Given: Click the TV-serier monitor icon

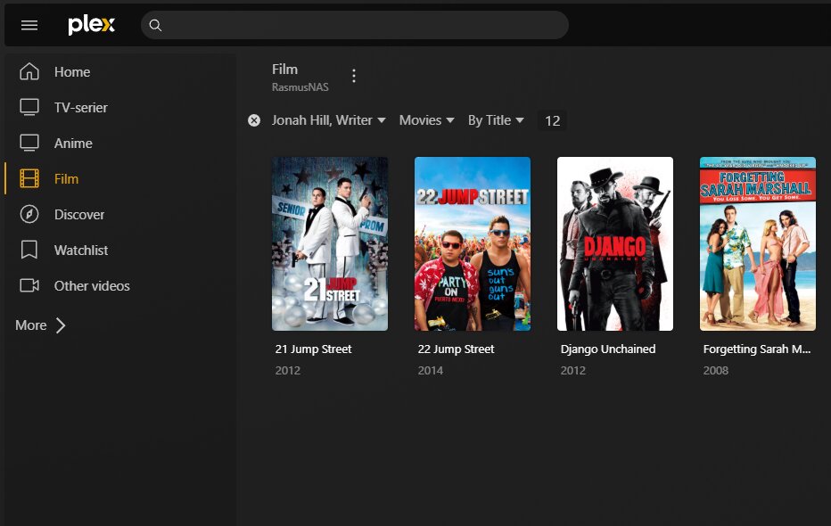Looking at the screenshot, I should pyautogui.click(x=29, y=107).
